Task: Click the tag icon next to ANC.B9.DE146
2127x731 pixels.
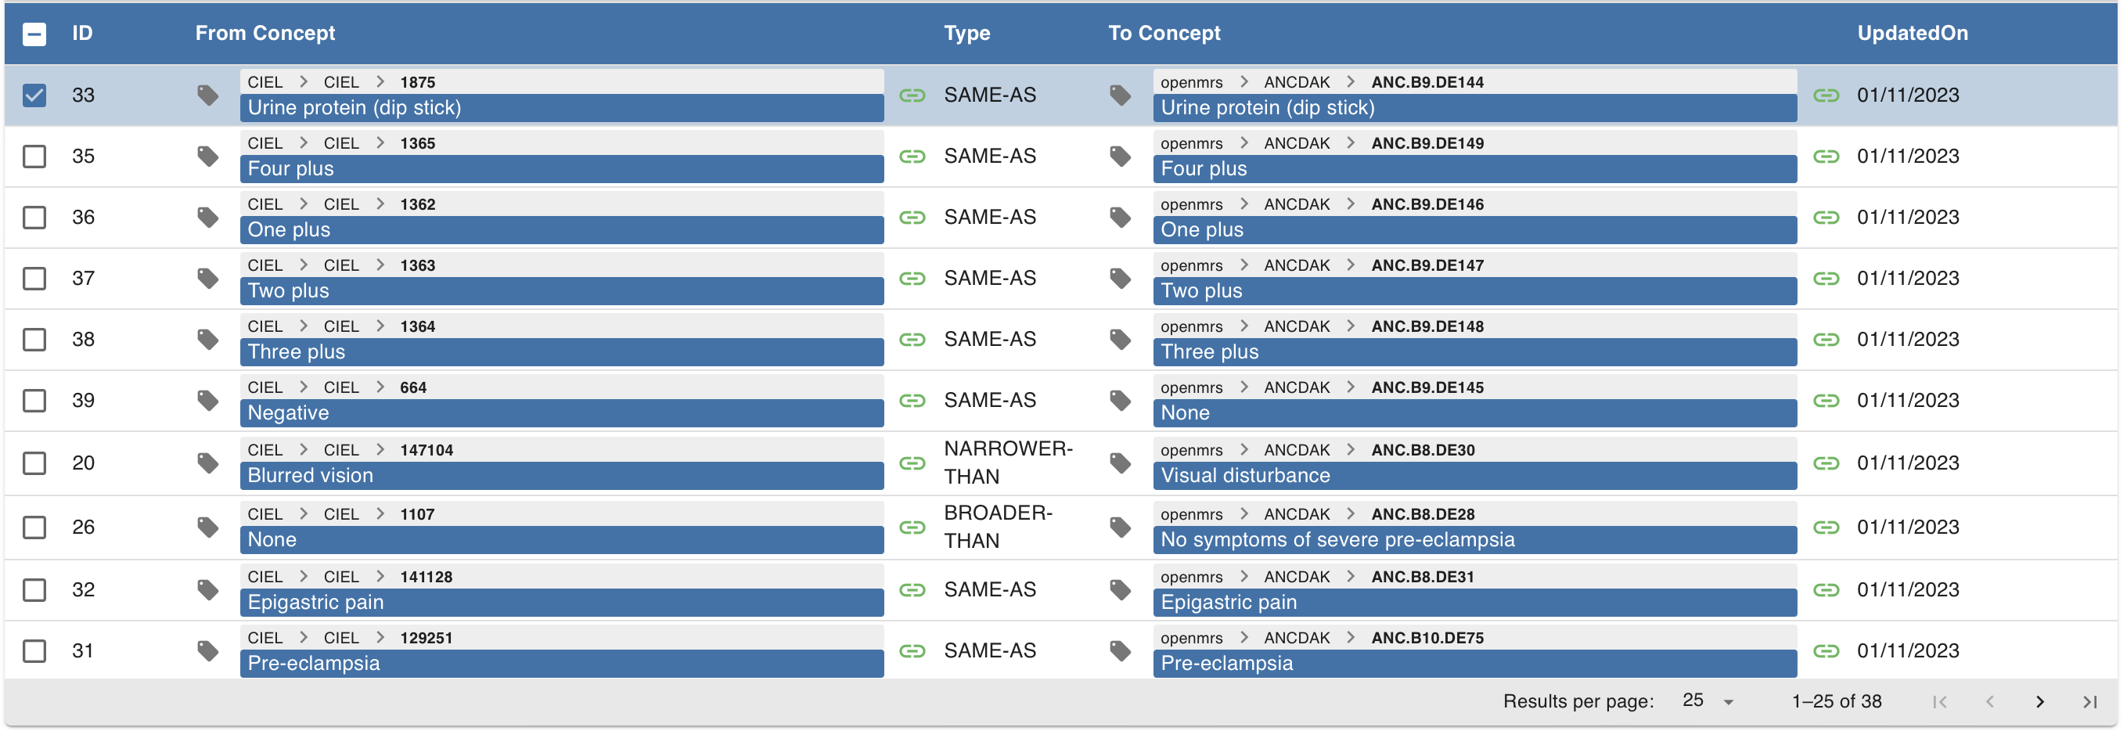Action: point(1121,218)
